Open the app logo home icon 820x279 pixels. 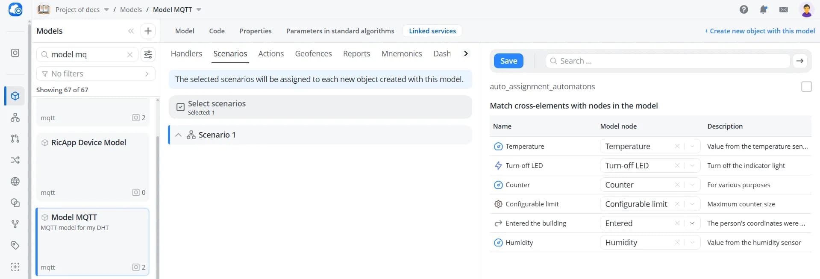click(x=15, y=9)
